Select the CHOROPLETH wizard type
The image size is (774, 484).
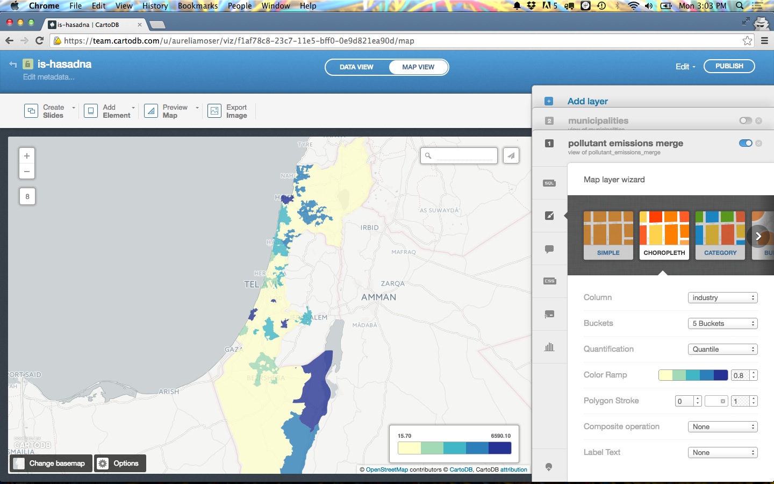click(x=664, y=236)
